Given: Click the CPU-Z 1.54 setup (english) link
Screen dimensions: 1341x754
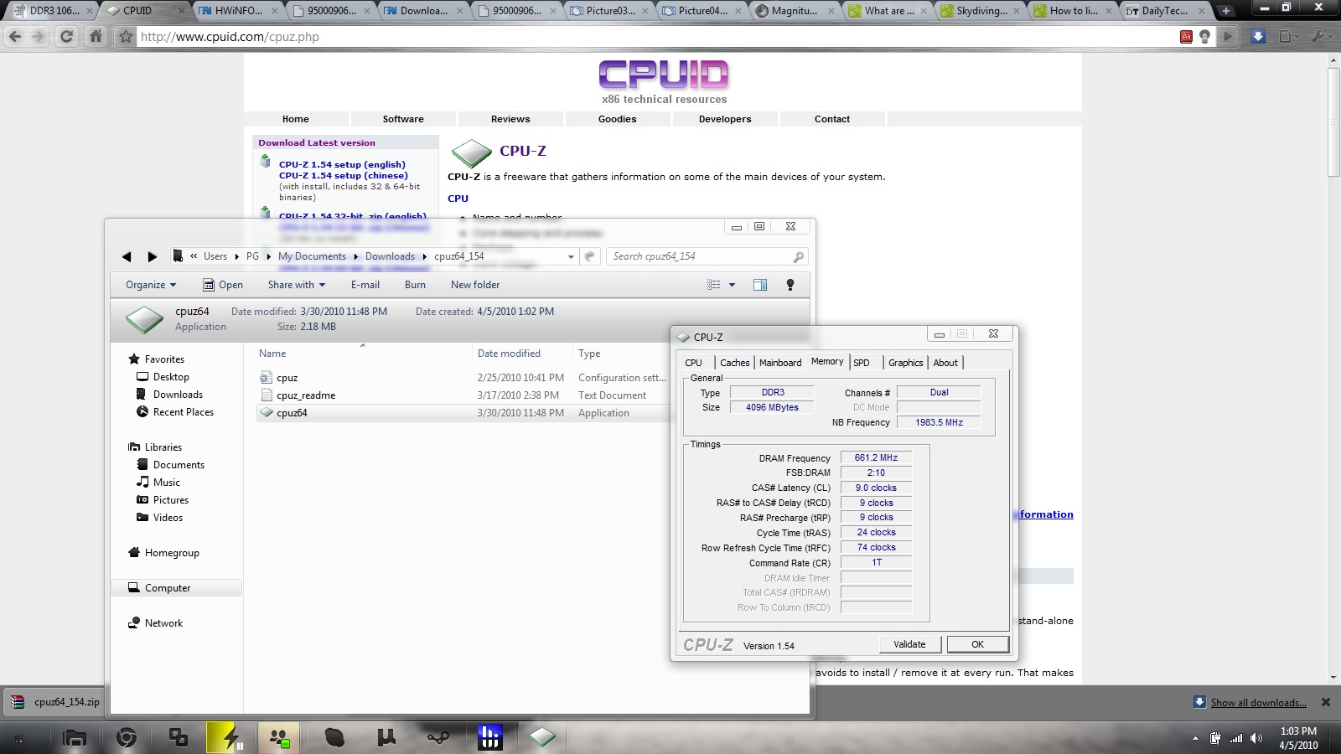Looking at the screenshot, I should point(342,165).
